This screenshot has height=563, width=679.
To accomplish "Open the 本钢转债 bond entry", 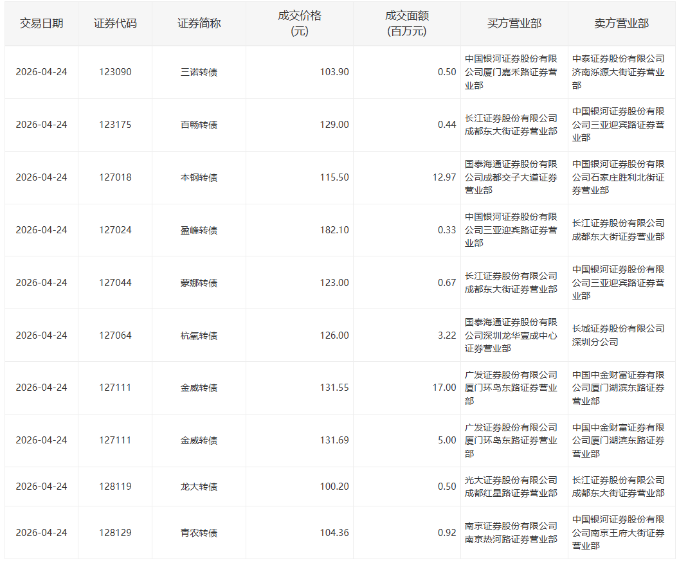I will 199,177.
